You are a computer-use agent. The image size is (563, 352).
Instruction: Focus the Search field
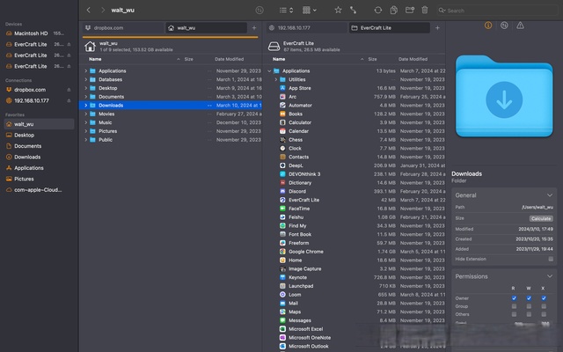pyautogui.click(x=497, y=11)
